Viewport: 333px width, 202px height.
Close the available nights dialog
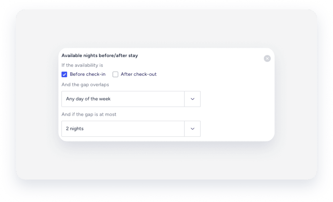[267, 58]
